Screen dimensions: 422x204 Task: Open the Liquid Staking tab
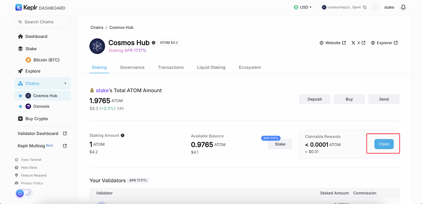click(x=211, y=68)
